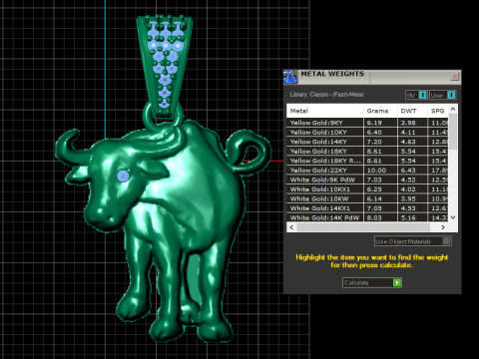Click the table's scroll down arrow
The height and width of the screenshot is (359, 479).
click(453, 217)
